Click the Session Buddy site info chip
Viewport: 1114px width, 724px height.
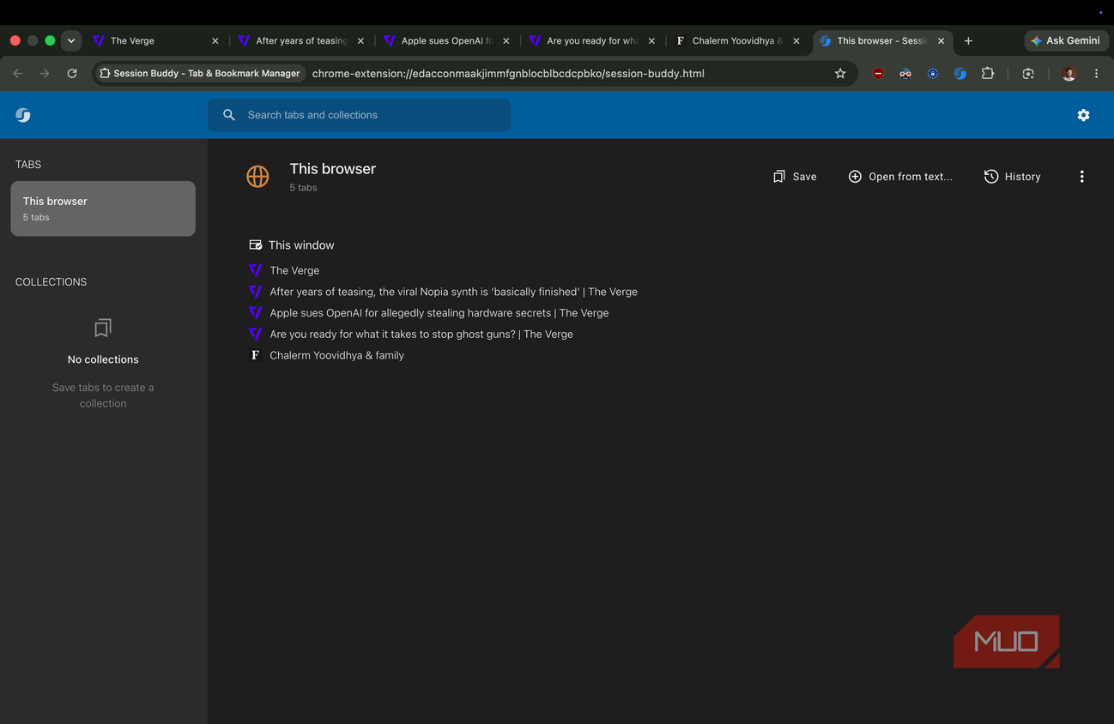pyautogui.click(x=200, y=74)
